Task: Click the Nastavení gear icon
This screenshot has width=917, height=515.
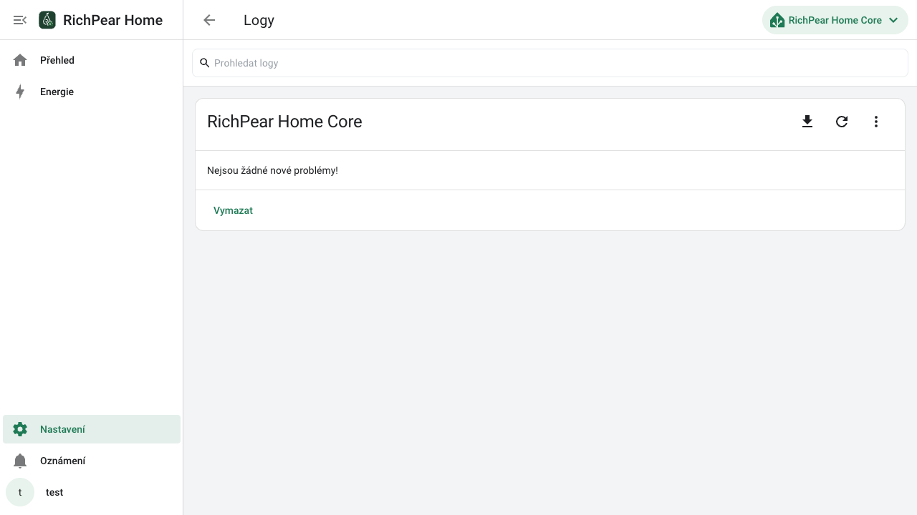Action: 20,429
